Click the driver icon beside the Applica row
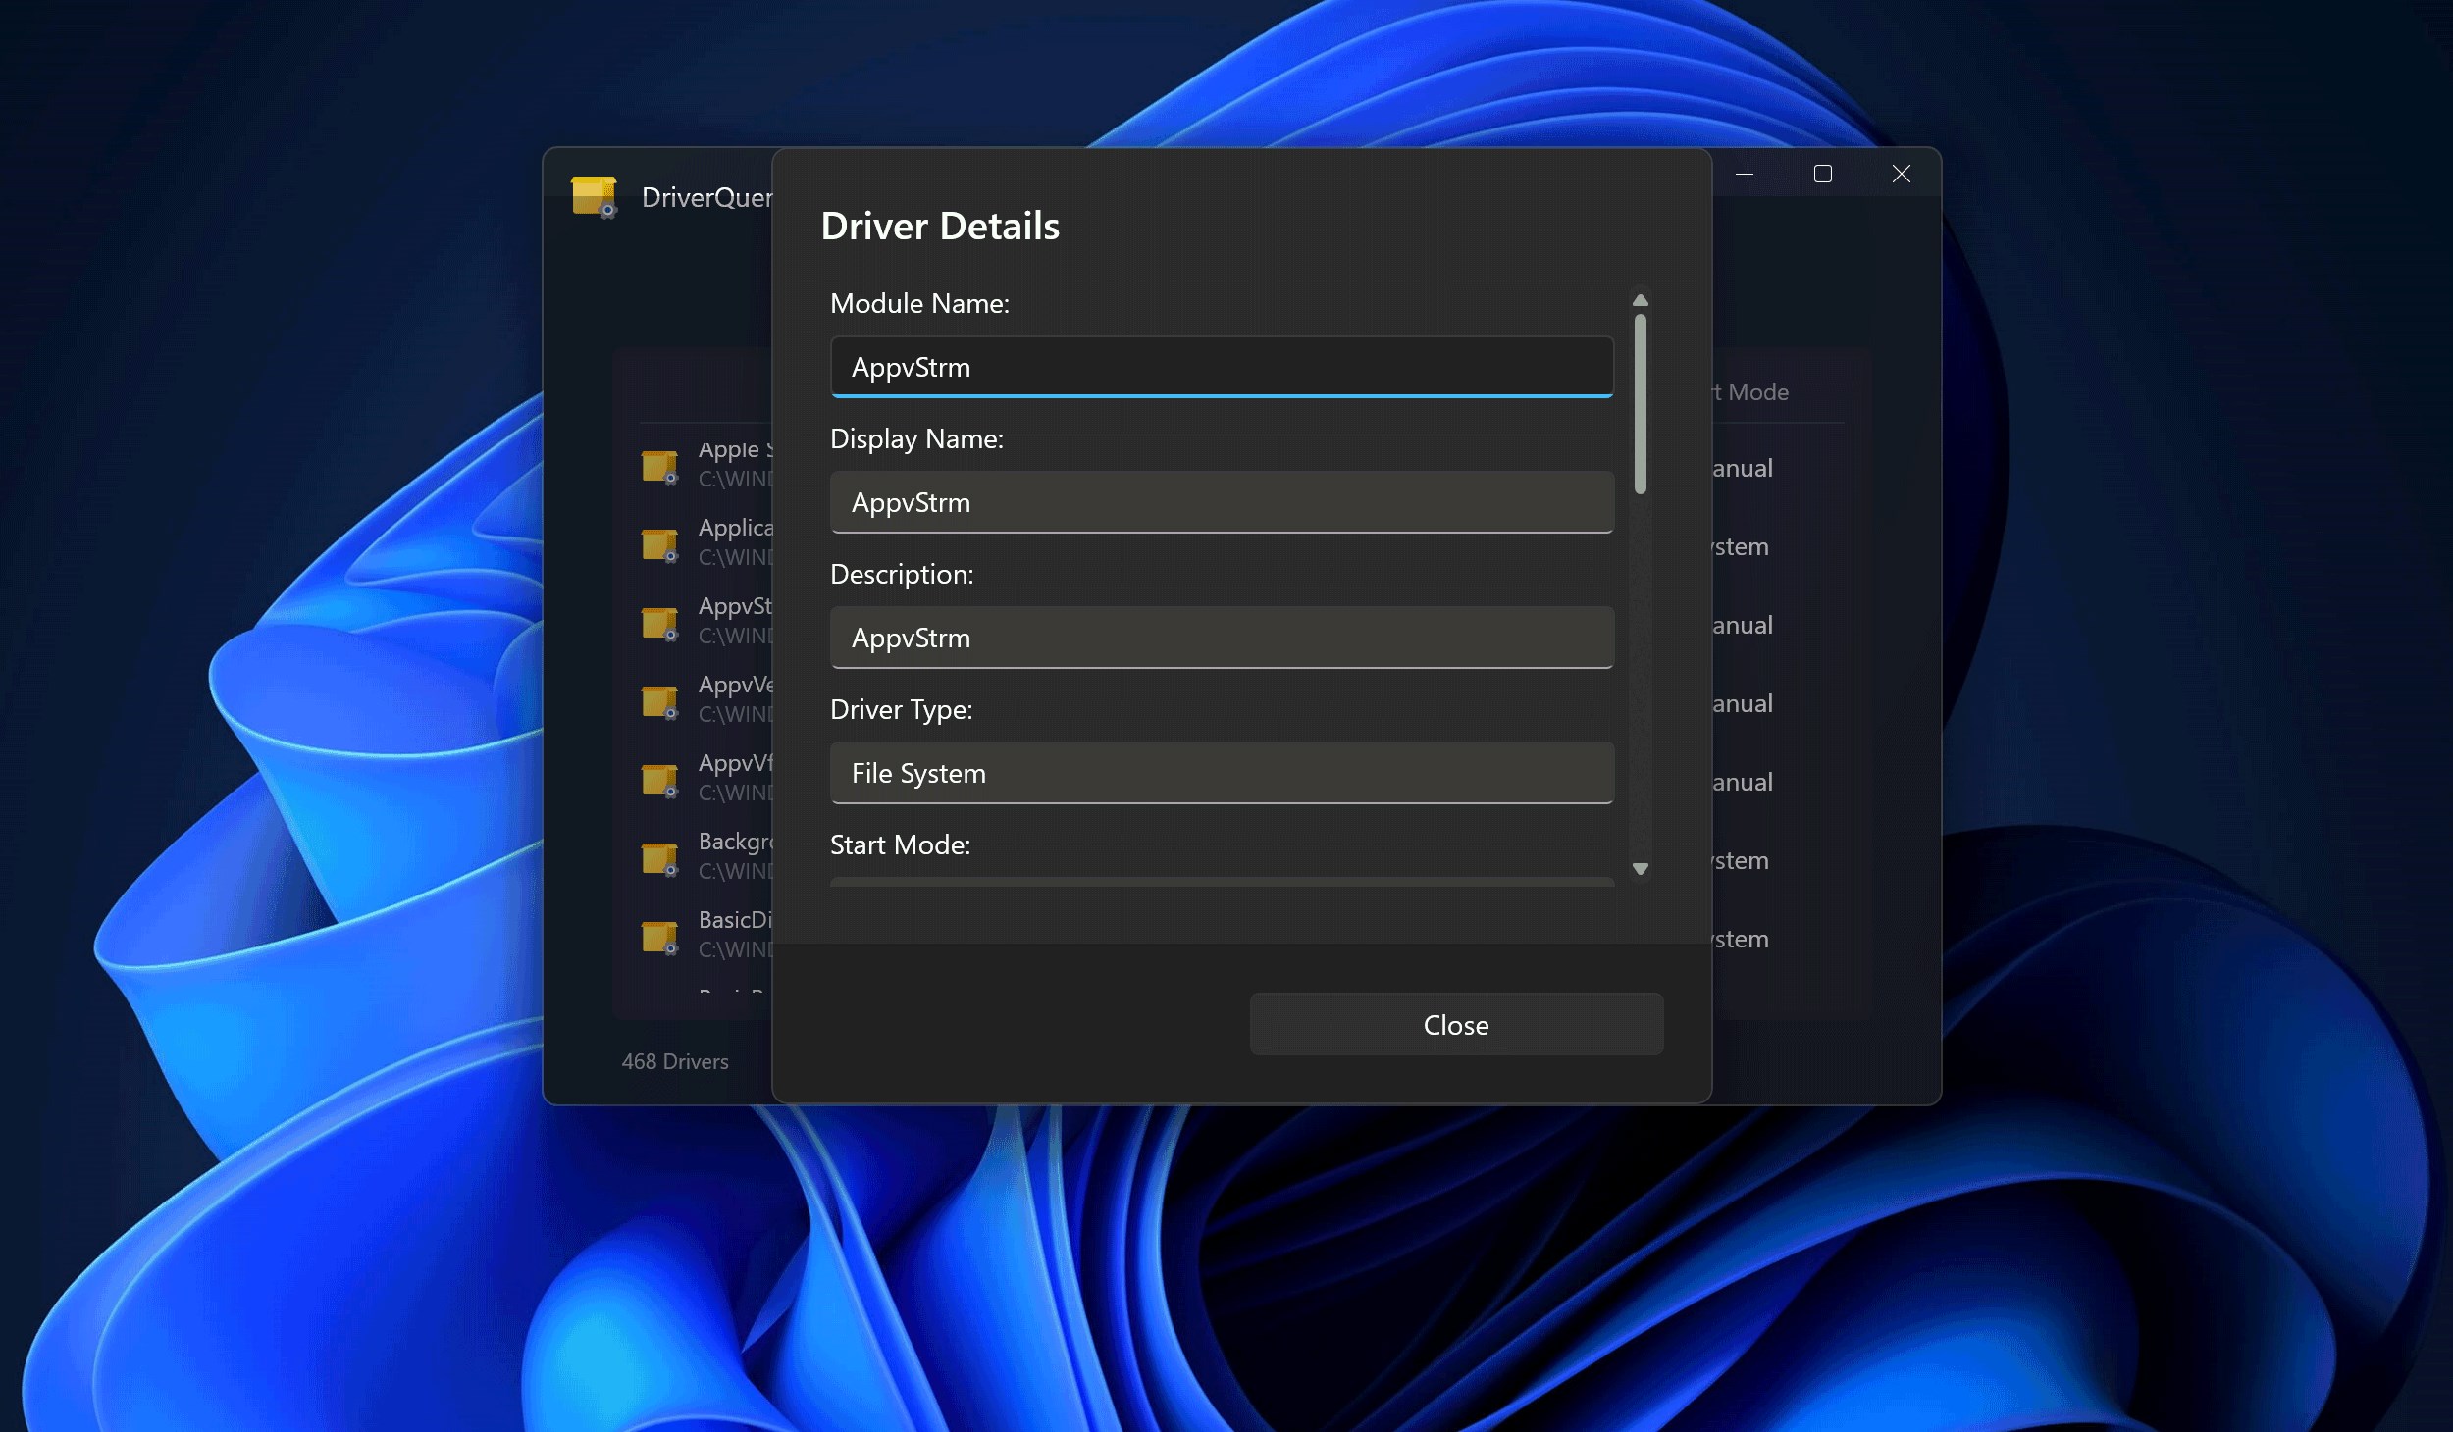The width and height of the screenshot is (2453, 1432). [x=659, y=544]
